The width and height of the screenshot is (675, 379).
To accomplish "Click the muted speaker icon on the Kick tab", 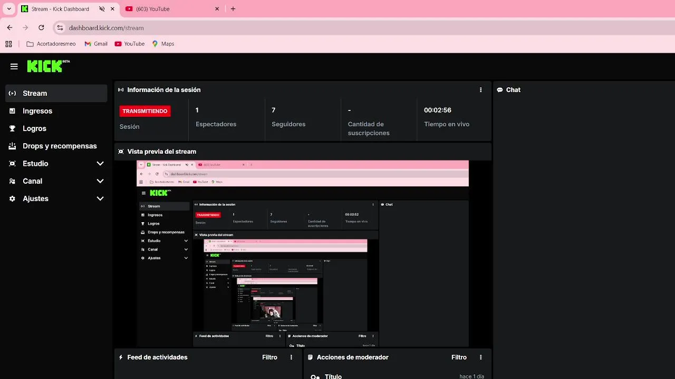I will pyautogui.click(x=102, y=9).
